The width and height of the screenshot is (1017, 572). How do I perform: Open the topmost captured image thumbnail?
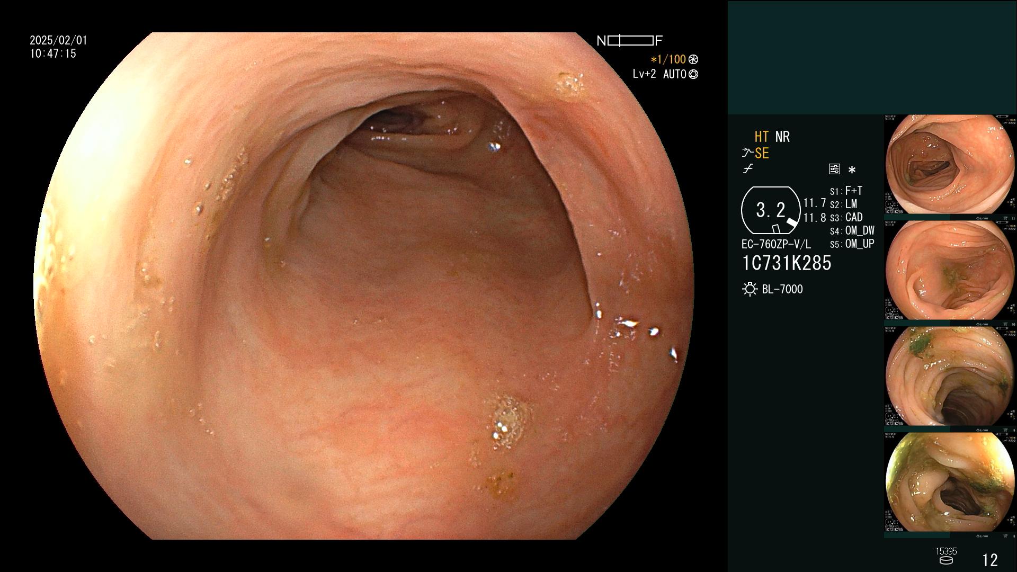tap(950, 164)
